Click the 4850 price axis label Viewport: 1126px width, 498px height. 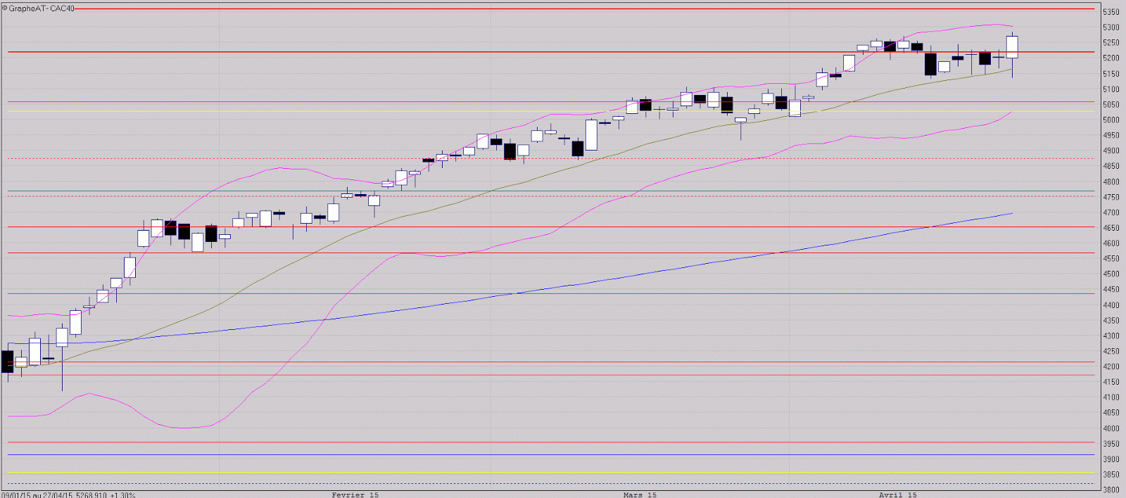tap(1111, 166)
